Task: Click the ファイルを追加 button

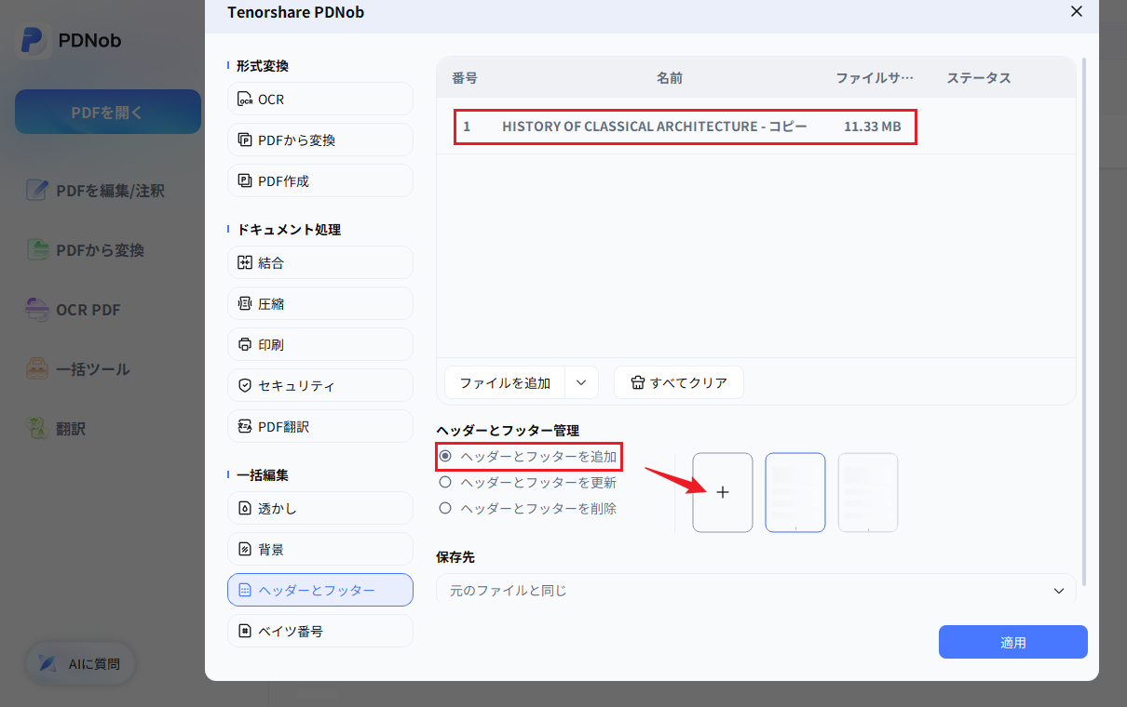Action: pyautogui.click(x=505, y=382)
